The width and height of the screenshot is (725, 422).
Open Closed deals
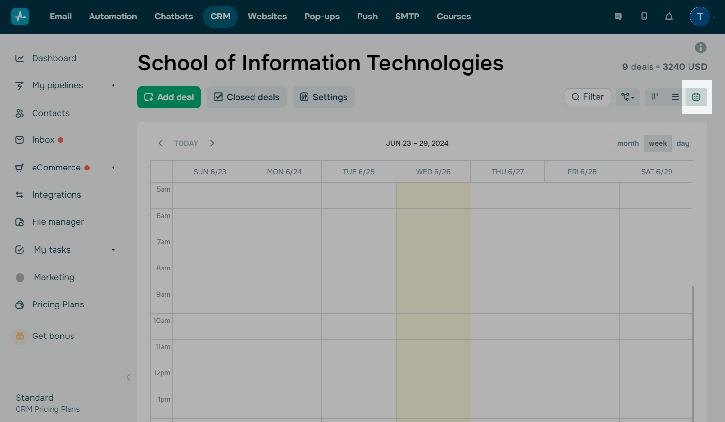pos(247,97)
